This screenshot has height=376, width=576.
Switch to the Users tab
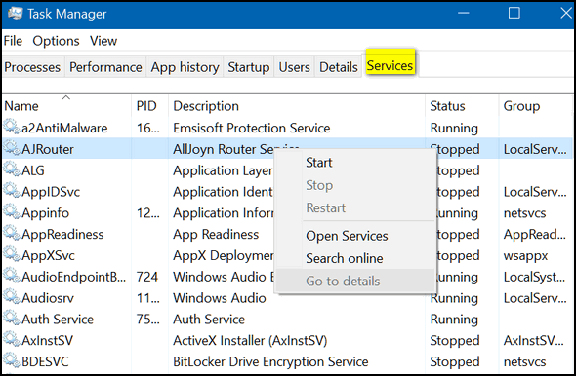click(x=294, y=67)
